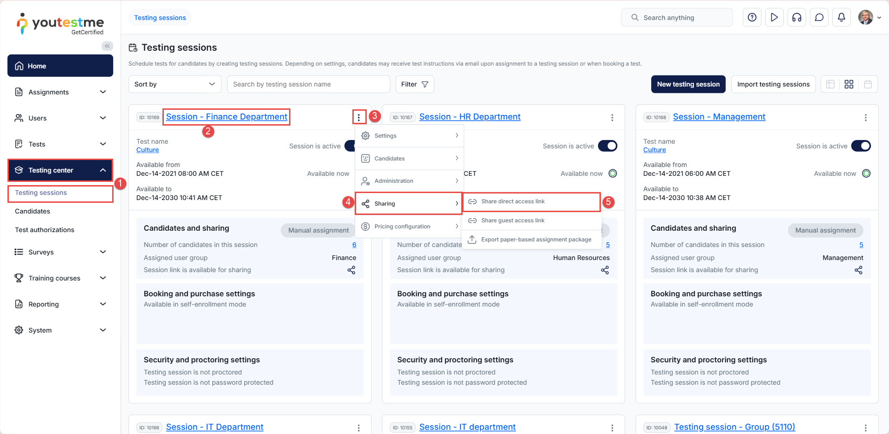Toggle HR Department session active switch
The height and width of the screenshot is (434, 889).
607,146
